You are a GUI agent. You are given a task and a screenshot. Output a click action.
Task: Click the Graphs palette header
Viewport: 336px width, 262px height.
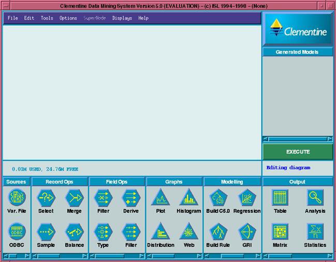(174, 182)
